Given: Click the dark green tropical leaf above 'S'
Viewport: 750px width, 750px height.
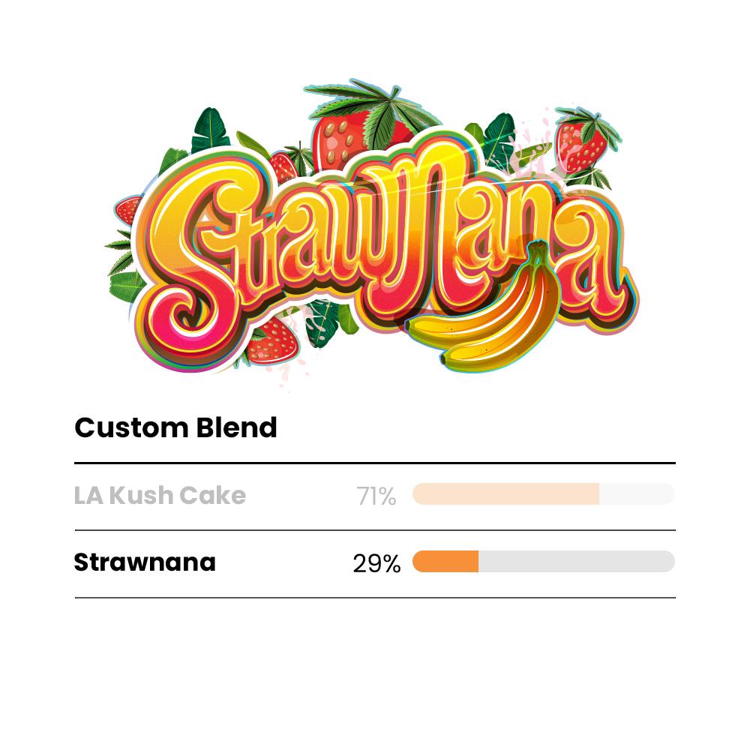Looking at the screenshot, I should pyautogui.click(x=210, y=131).
